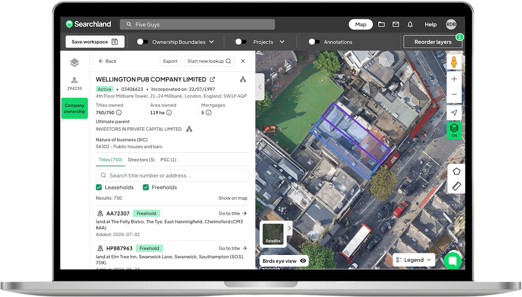This screenshot has width=522, height=297.
Task: Open company external link icon
Action: (212, 80)
